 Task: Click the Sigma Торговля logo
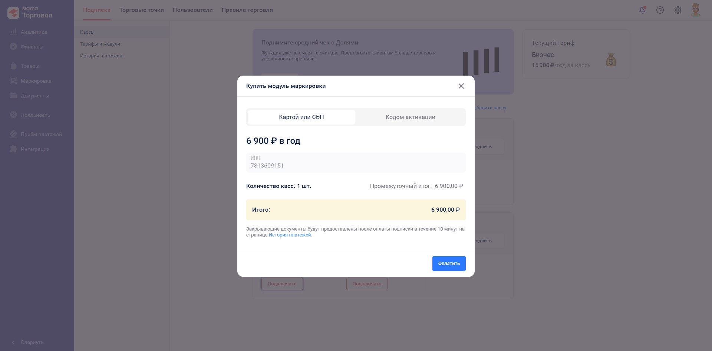pos(30,12)
